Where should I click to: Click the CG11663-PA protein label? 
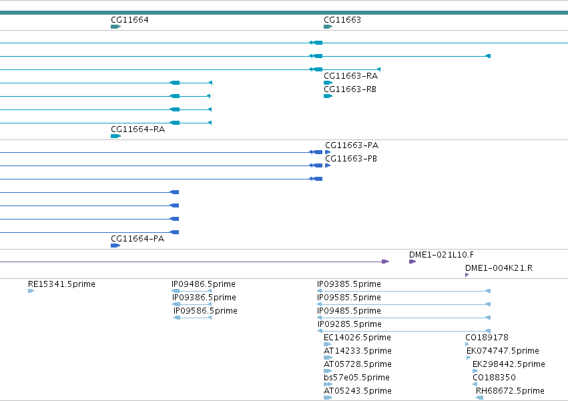[352, 145]
